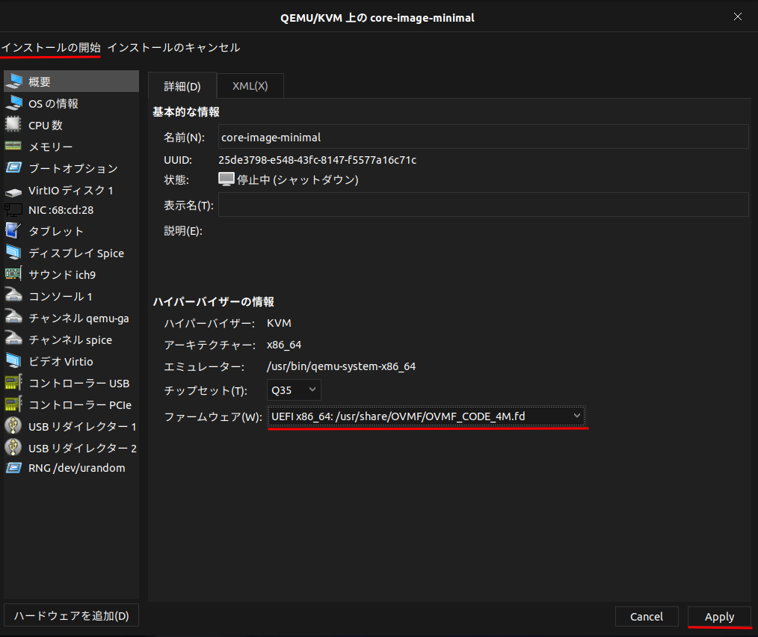Viewport: 758px width, 637px height.
Task: Click the USB リダイレクター 1 icon
Action: [13, 425]
